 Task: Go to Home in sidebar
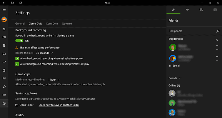(x=4, y=29)
